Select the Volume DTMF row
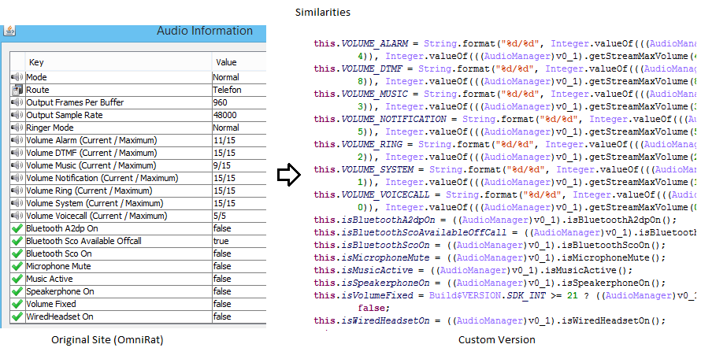This screenshot has height=359, width=701. (91, 154)
